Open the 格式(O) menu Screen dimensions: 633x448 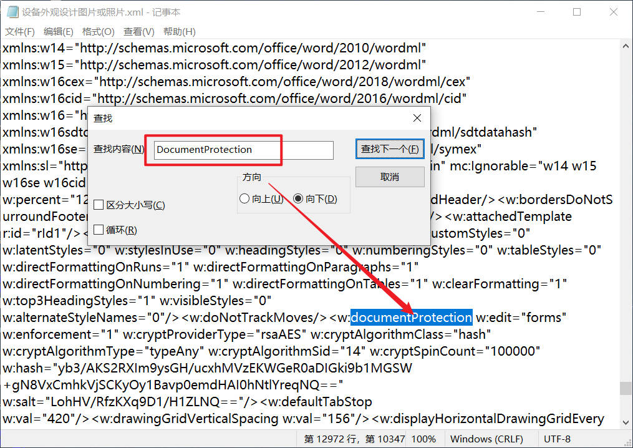[x=97, y=31]
